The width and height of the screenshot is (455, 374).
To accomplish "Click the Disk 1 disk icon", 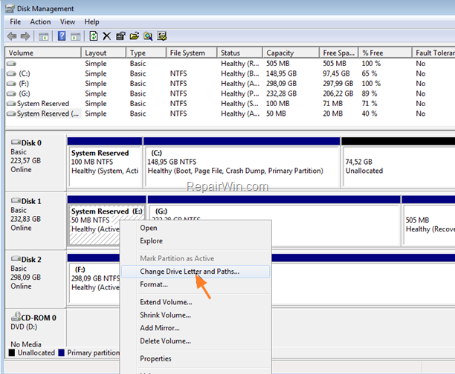I will (16, 200).
